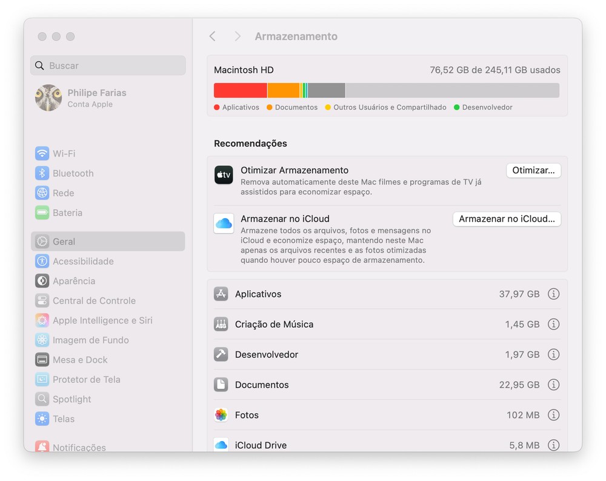
Task: Click the Bluetooth icon in sidebar
Action: [42, 173]
